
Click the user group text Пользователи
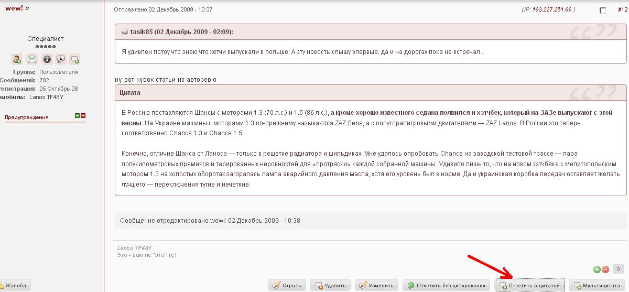pos(59,72)
